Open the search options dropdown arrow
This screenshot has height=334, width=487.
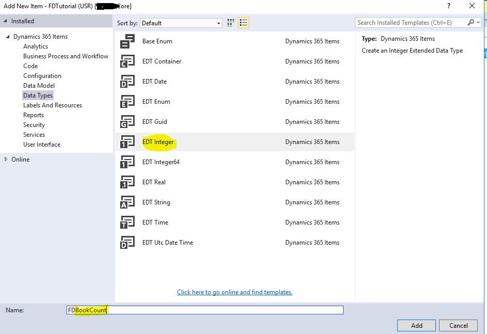478,22
